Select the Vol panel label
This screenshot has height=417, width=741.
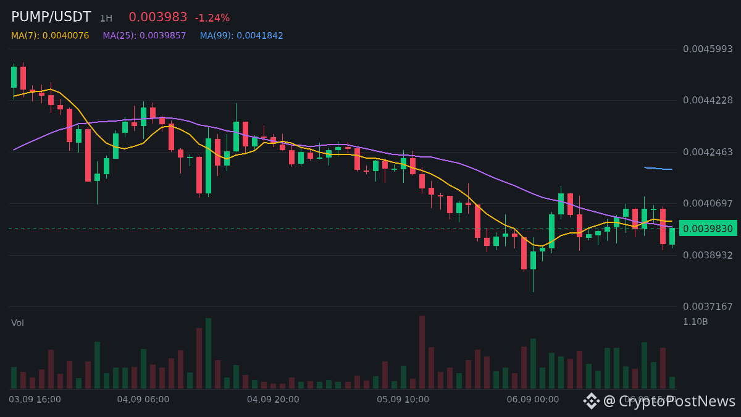tap(17, 323)
